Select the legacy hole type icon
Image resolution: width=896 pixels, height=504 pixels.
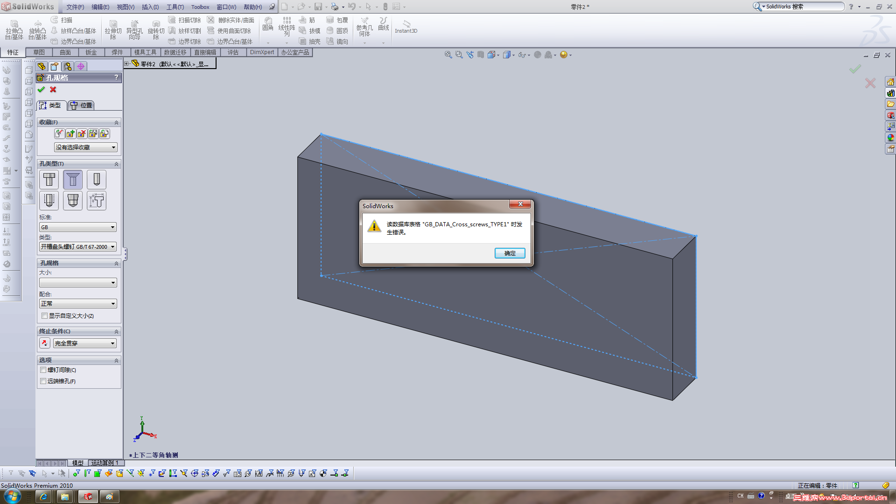point(97,201)
